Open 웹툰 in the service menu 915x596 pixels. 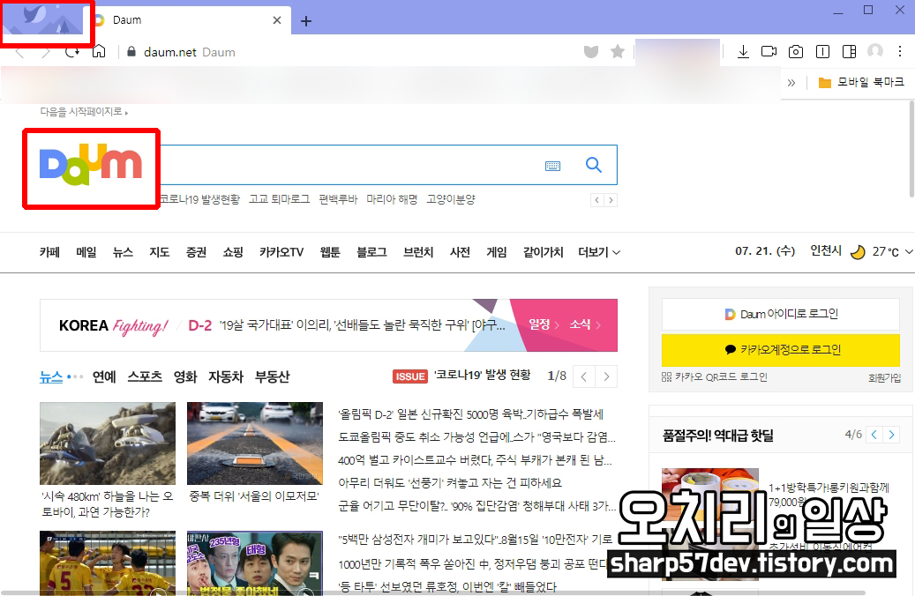tap(330, 252)
